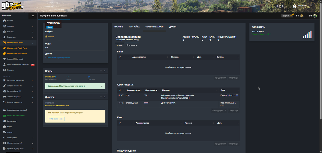Click the 96 panda points avatar icon
The width and height of the screenshot is (322, 153).
pyautogui.click(x=315, y=16)
